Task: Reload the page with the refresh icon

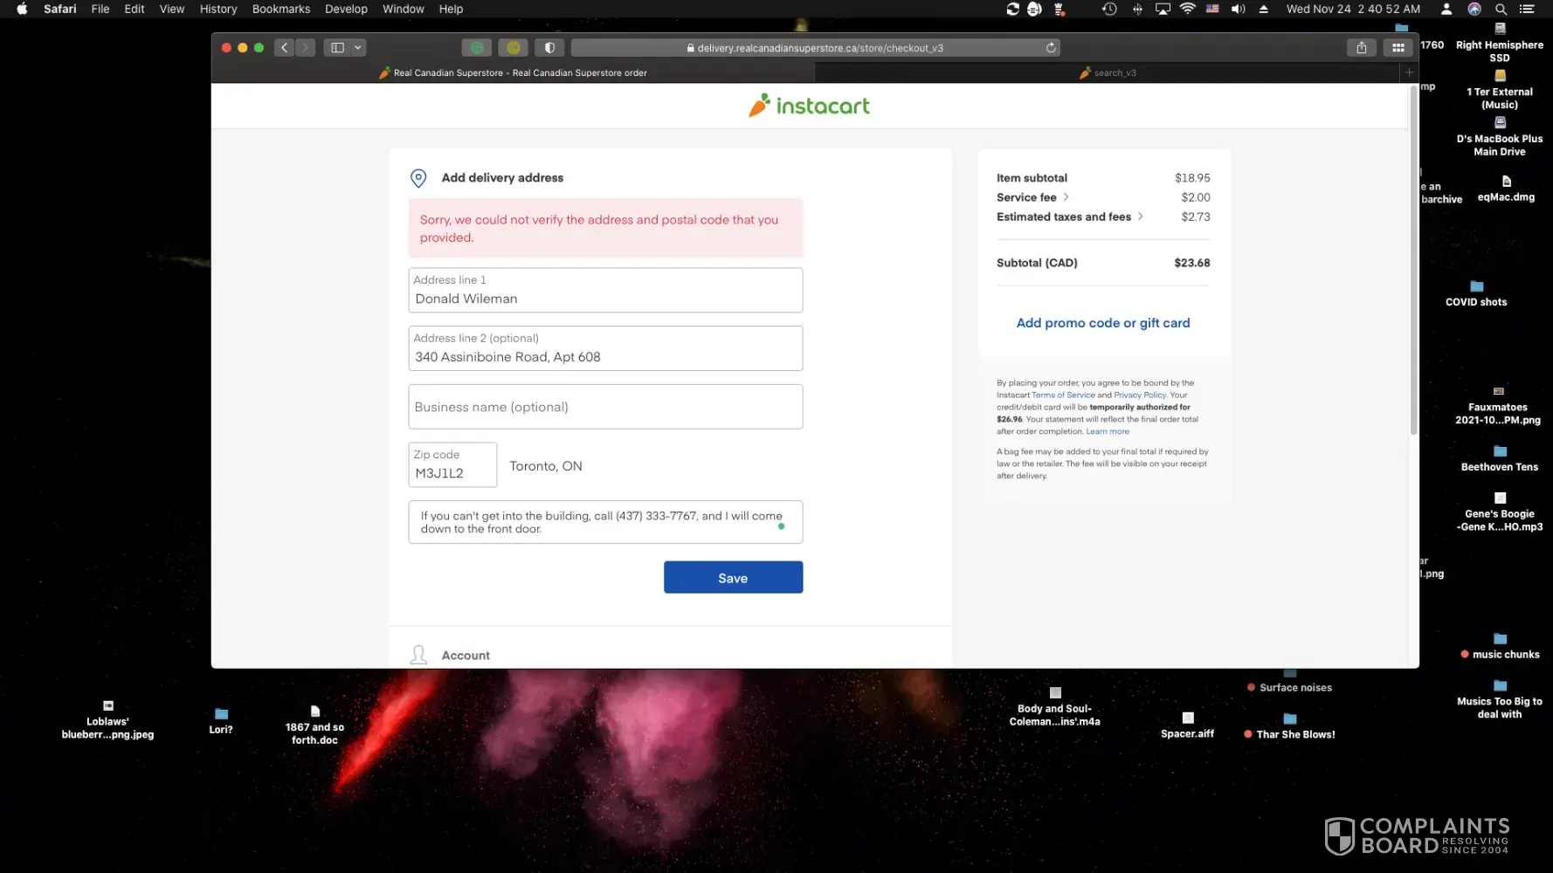Action: [x=1051, y=48]
